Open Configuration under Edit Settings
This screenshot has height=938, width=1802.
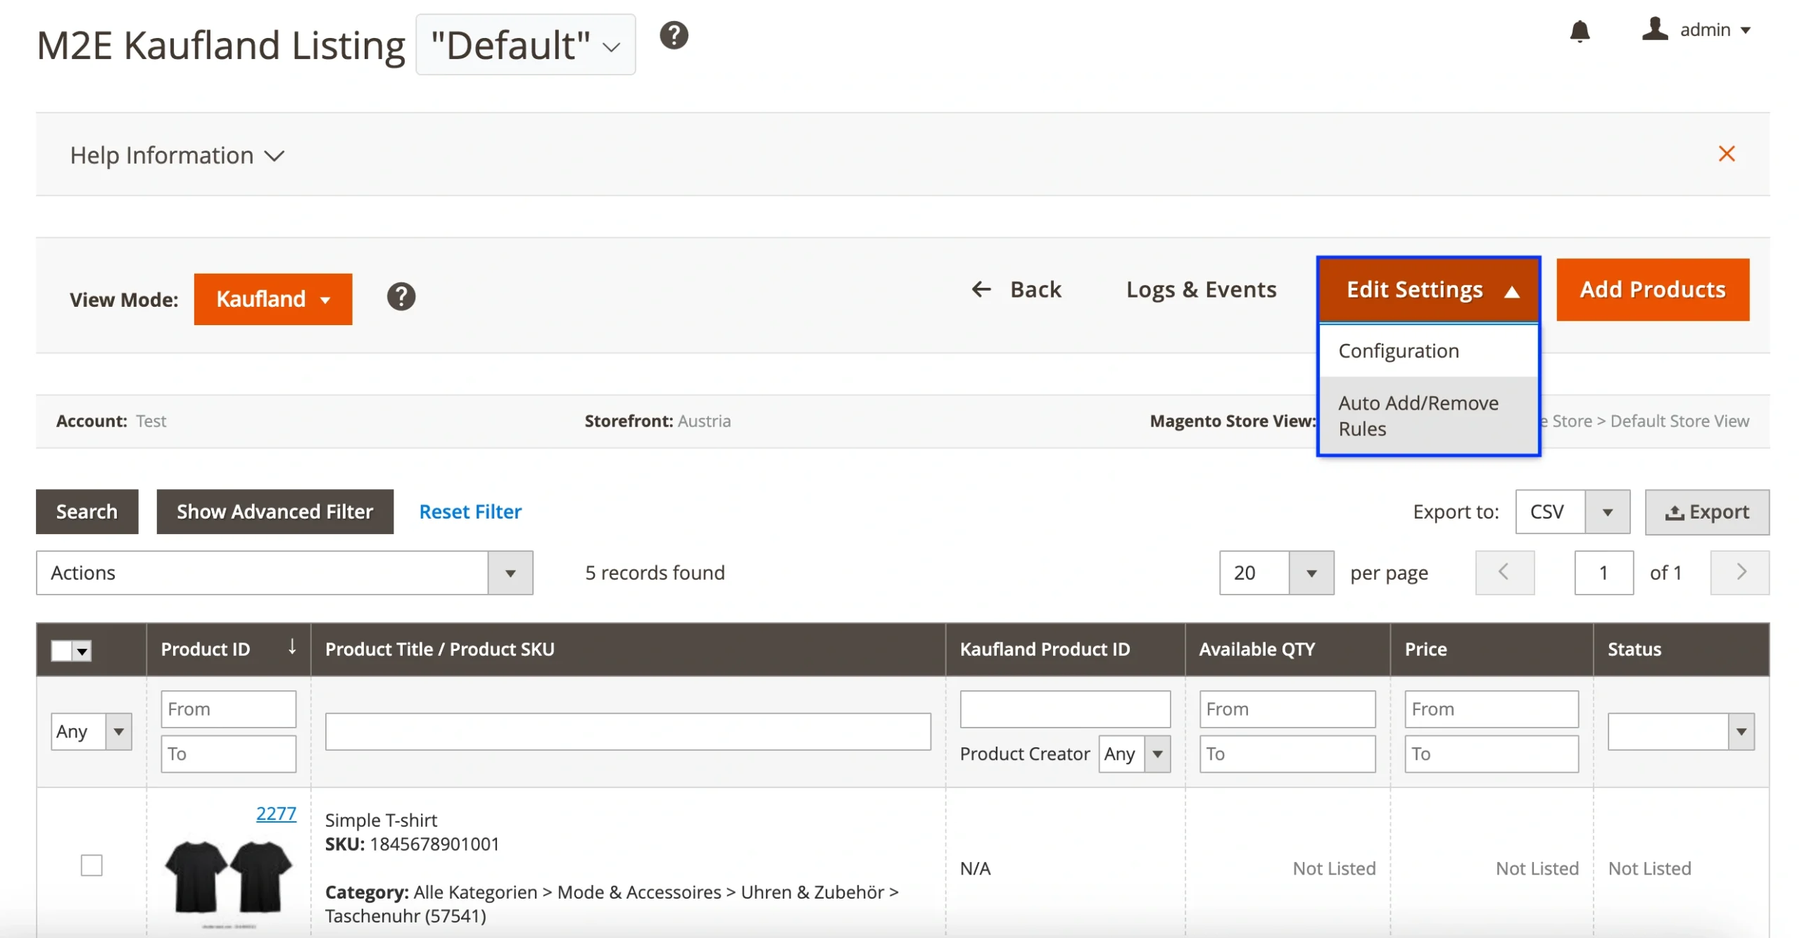click(1399, 350)
